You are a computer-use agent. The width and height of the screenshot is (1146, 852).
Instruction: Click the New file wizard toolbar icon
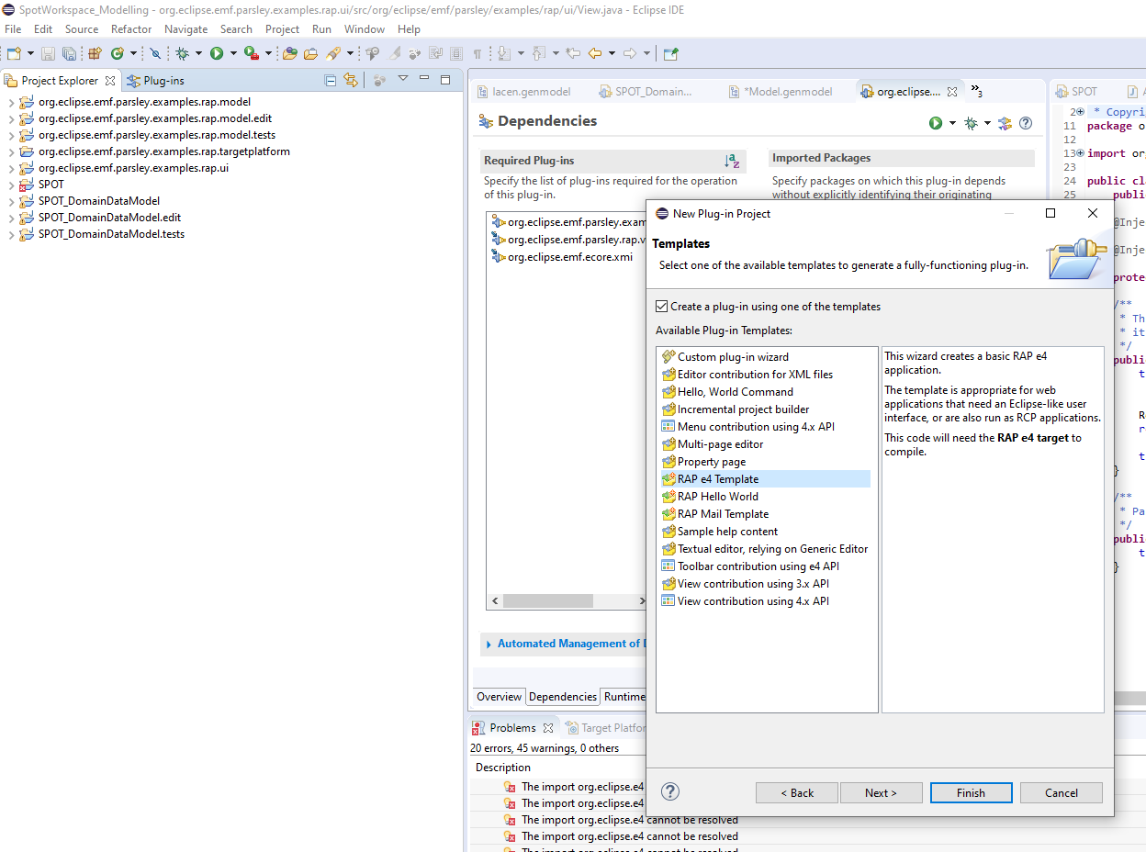tap(14, 53)
